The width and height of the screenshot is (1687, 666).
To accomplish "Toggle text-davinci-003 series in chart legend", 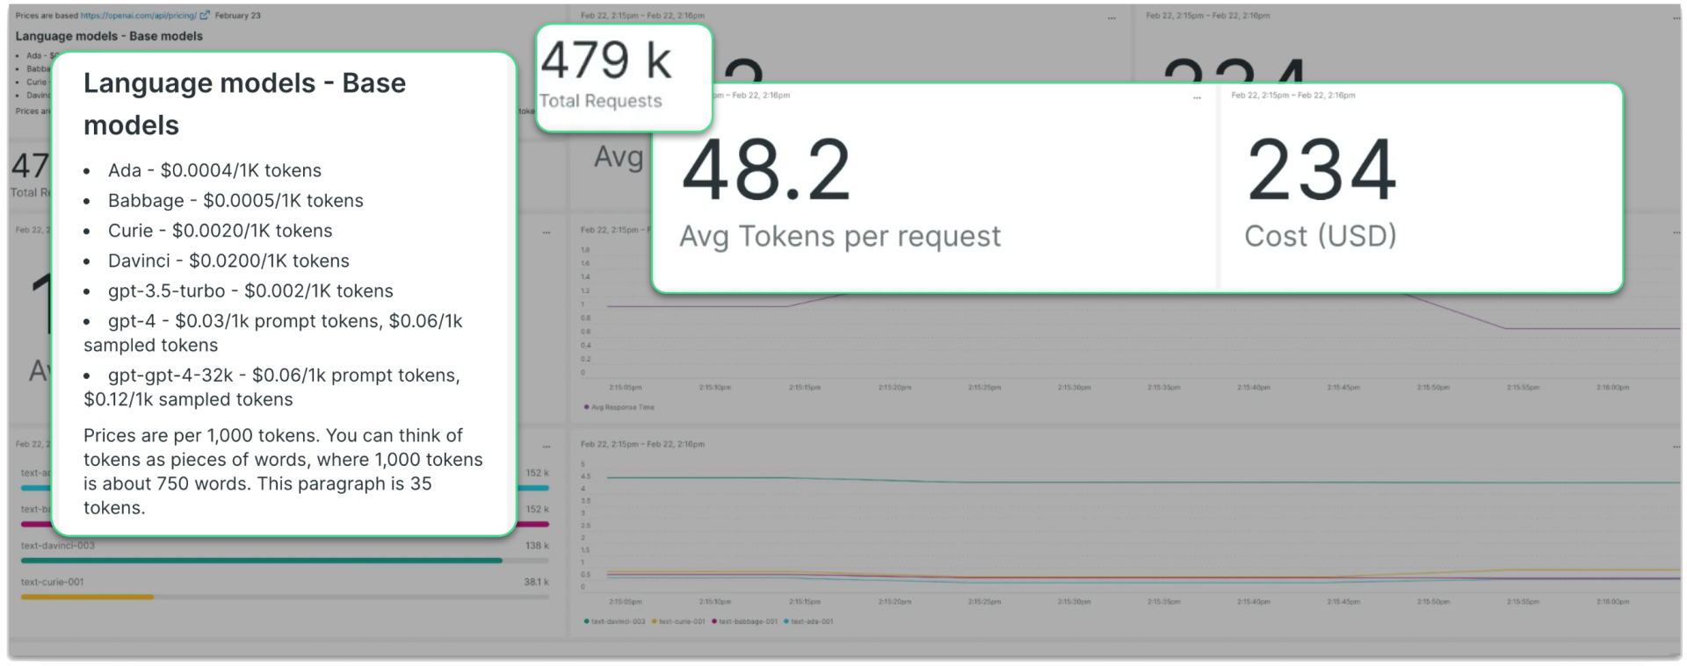I will 617,621.
